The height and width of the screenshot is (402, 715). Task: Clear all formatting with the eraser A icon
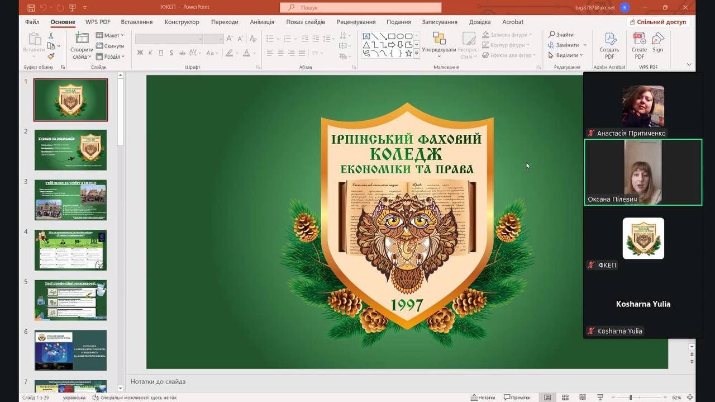click(253, 39)
